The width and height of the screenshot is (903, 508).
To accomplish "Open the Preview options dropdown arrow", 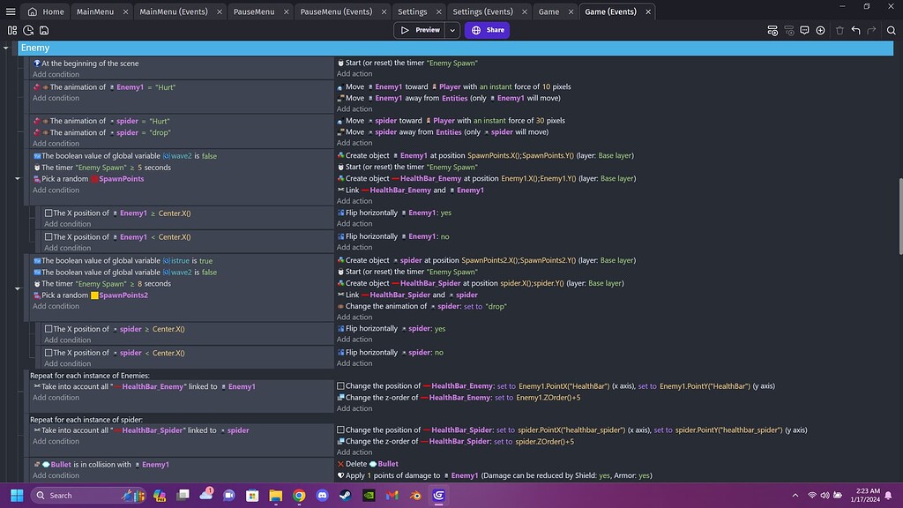I will point(452,29).
